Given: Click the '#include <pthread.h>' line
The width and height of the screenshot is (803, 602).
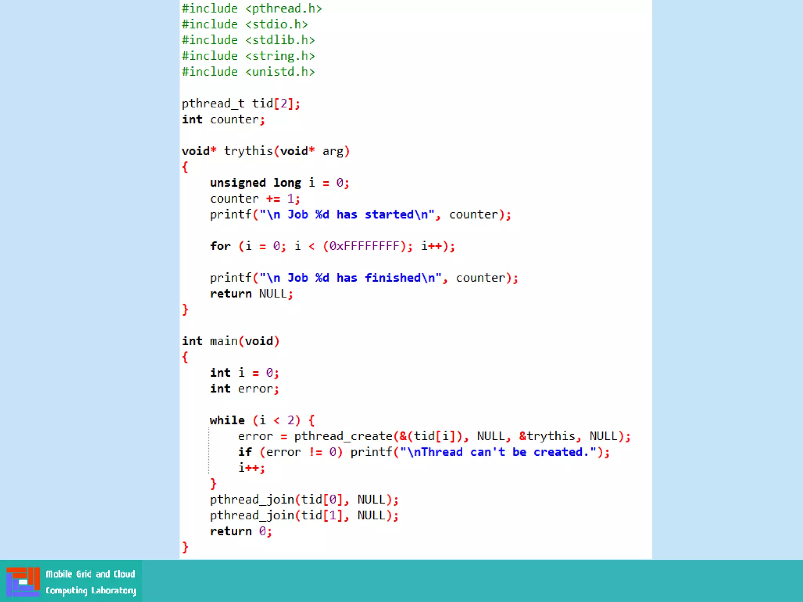Looking at the screenshot, I should 251,8.
